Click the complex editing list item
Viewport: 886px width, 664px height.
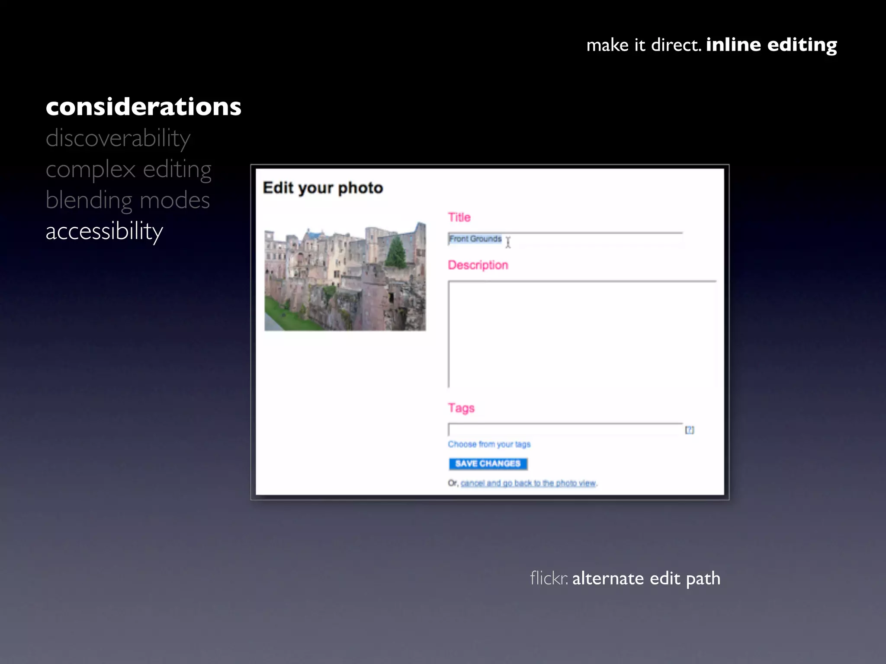[x=128, y=169]
